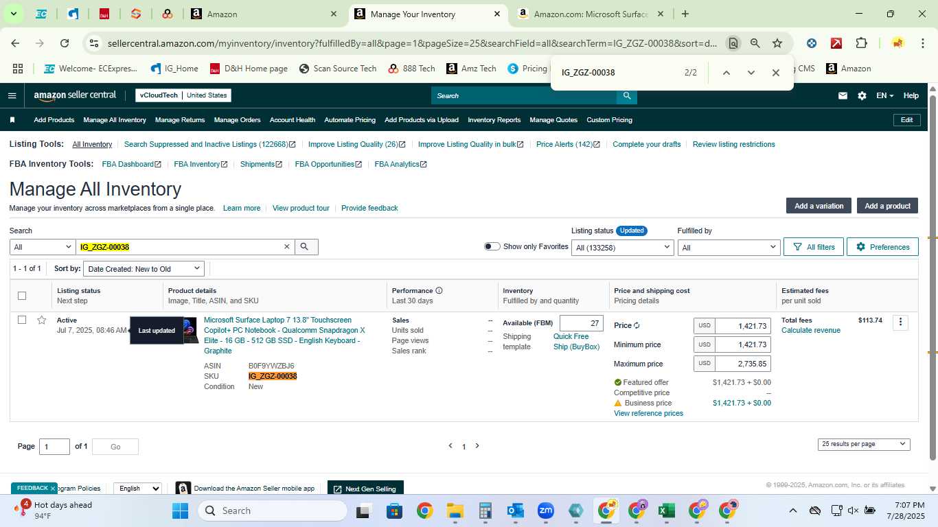
Task: Open Chrome tab search dropdown arrow
Action: [x=13, y=14]
